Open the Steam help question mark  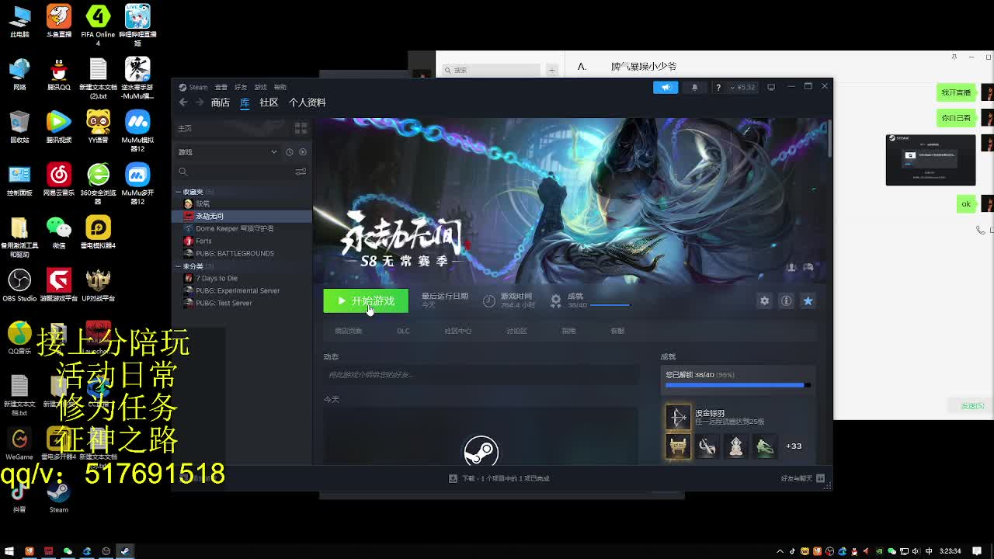pyautogui.click(x=718, y=87)
